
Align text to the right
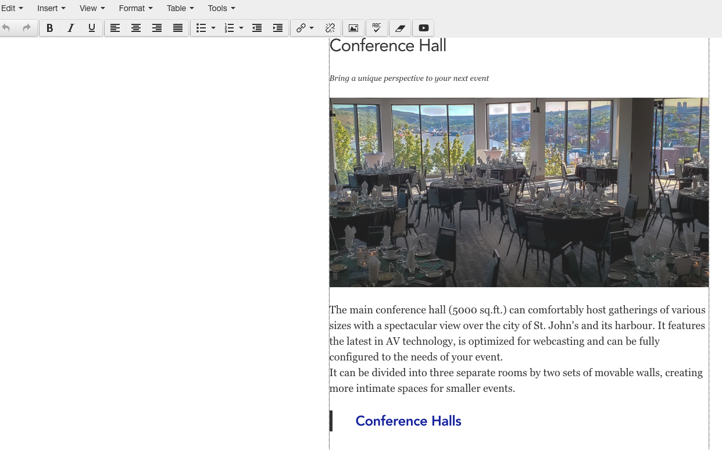(157, 28)
